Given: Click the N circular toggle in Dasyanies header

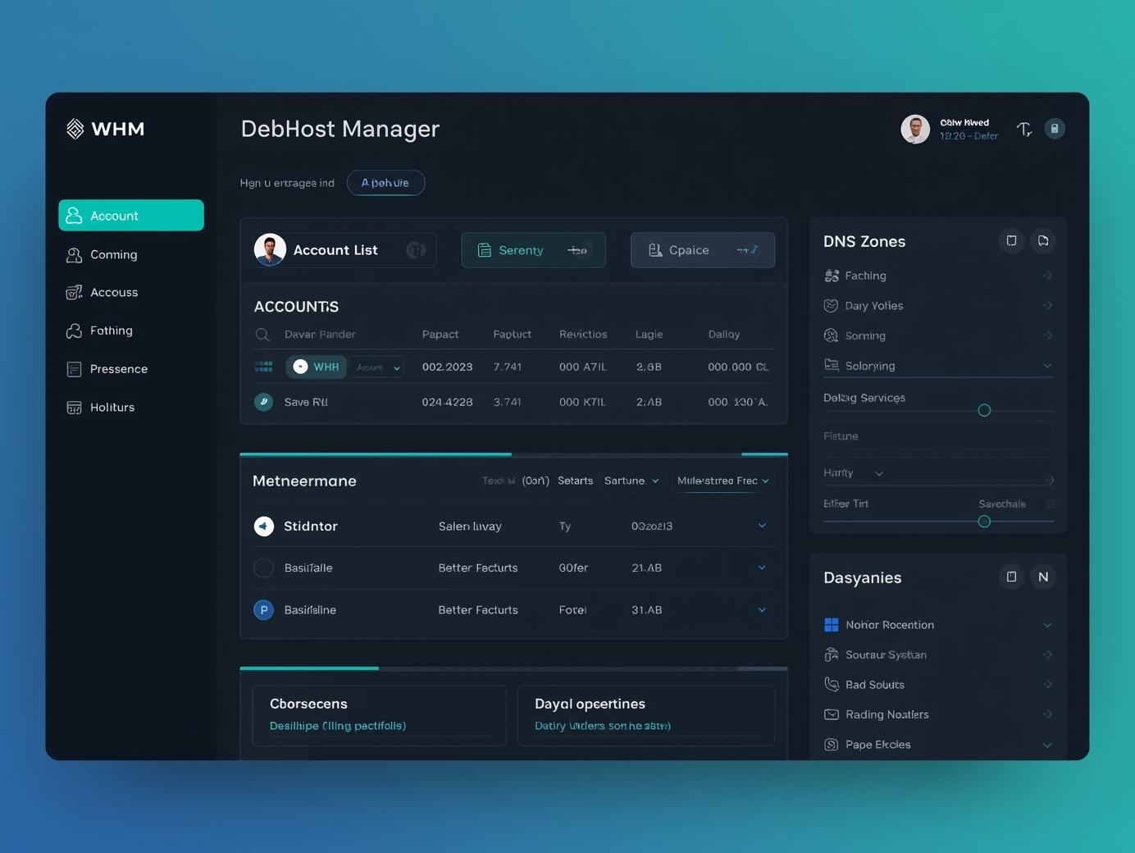Looking at the screenshot, I should coord(1043,577).
